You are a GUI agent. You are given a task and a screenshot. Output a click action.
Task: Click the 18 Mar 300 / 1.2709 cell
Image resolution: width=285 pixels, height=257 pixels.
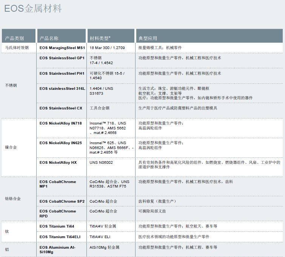(x=107, y=48)
